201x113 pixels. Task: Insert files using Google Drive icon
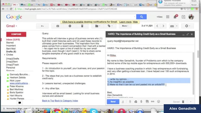click(136, 102)
